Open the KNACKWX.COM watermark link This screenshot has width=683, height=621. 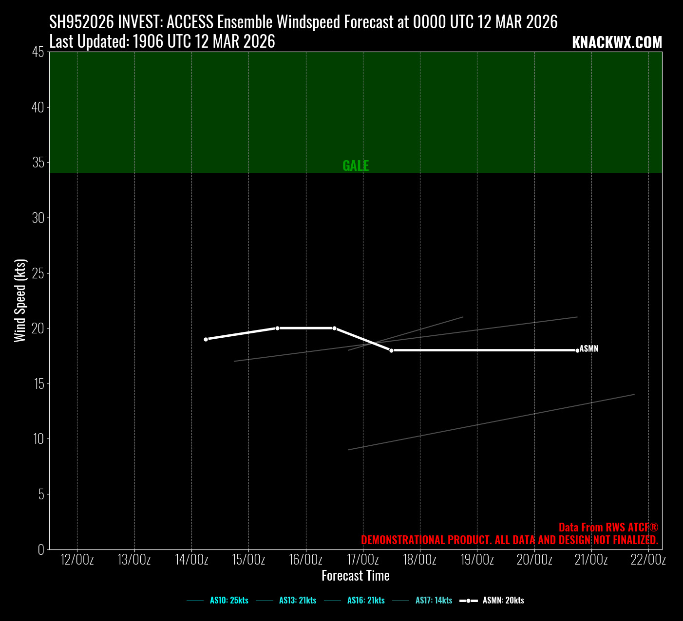tap(617, 43)
